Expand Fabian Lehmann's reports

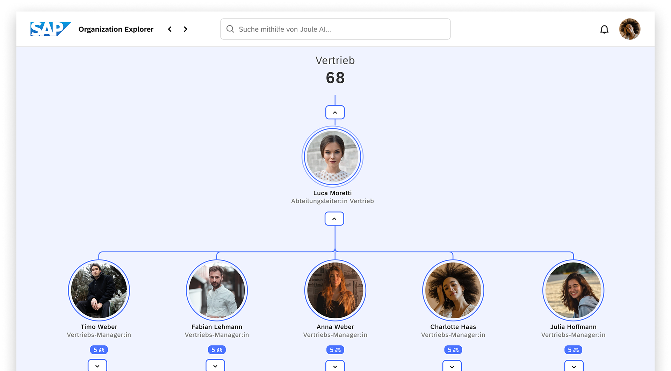215,365
